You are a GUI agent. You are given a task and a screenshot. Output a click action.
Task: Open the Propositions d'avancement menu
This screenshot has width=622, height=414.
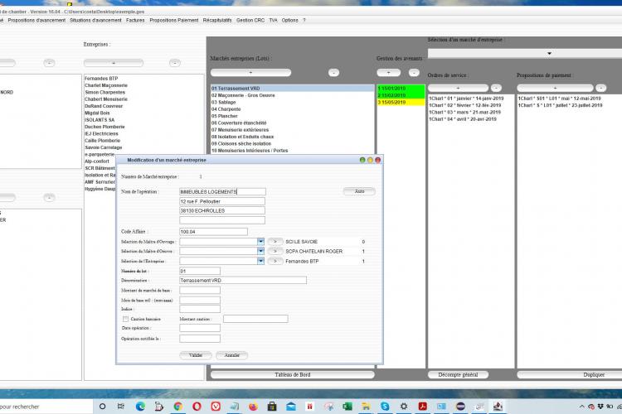[36, 20]
